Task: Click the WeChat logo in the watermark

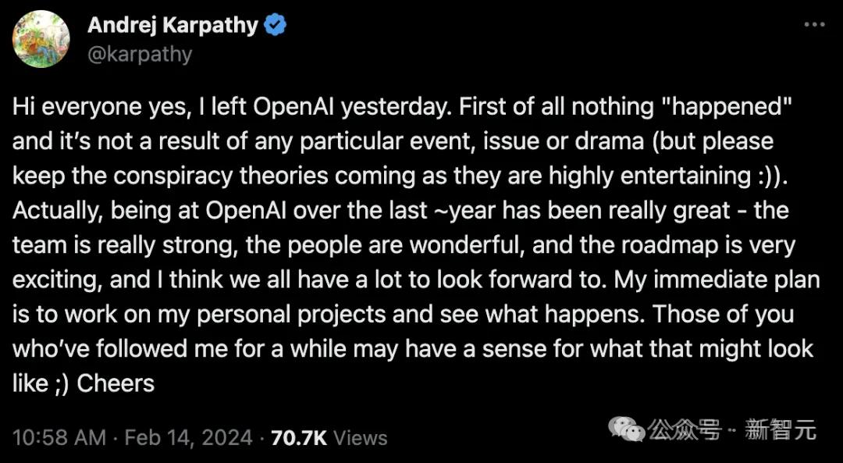Action: (x=628, y=428)
